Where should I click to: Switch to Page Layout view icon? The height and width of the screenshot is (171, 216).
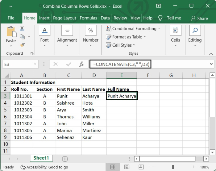(x=127, y=167)
